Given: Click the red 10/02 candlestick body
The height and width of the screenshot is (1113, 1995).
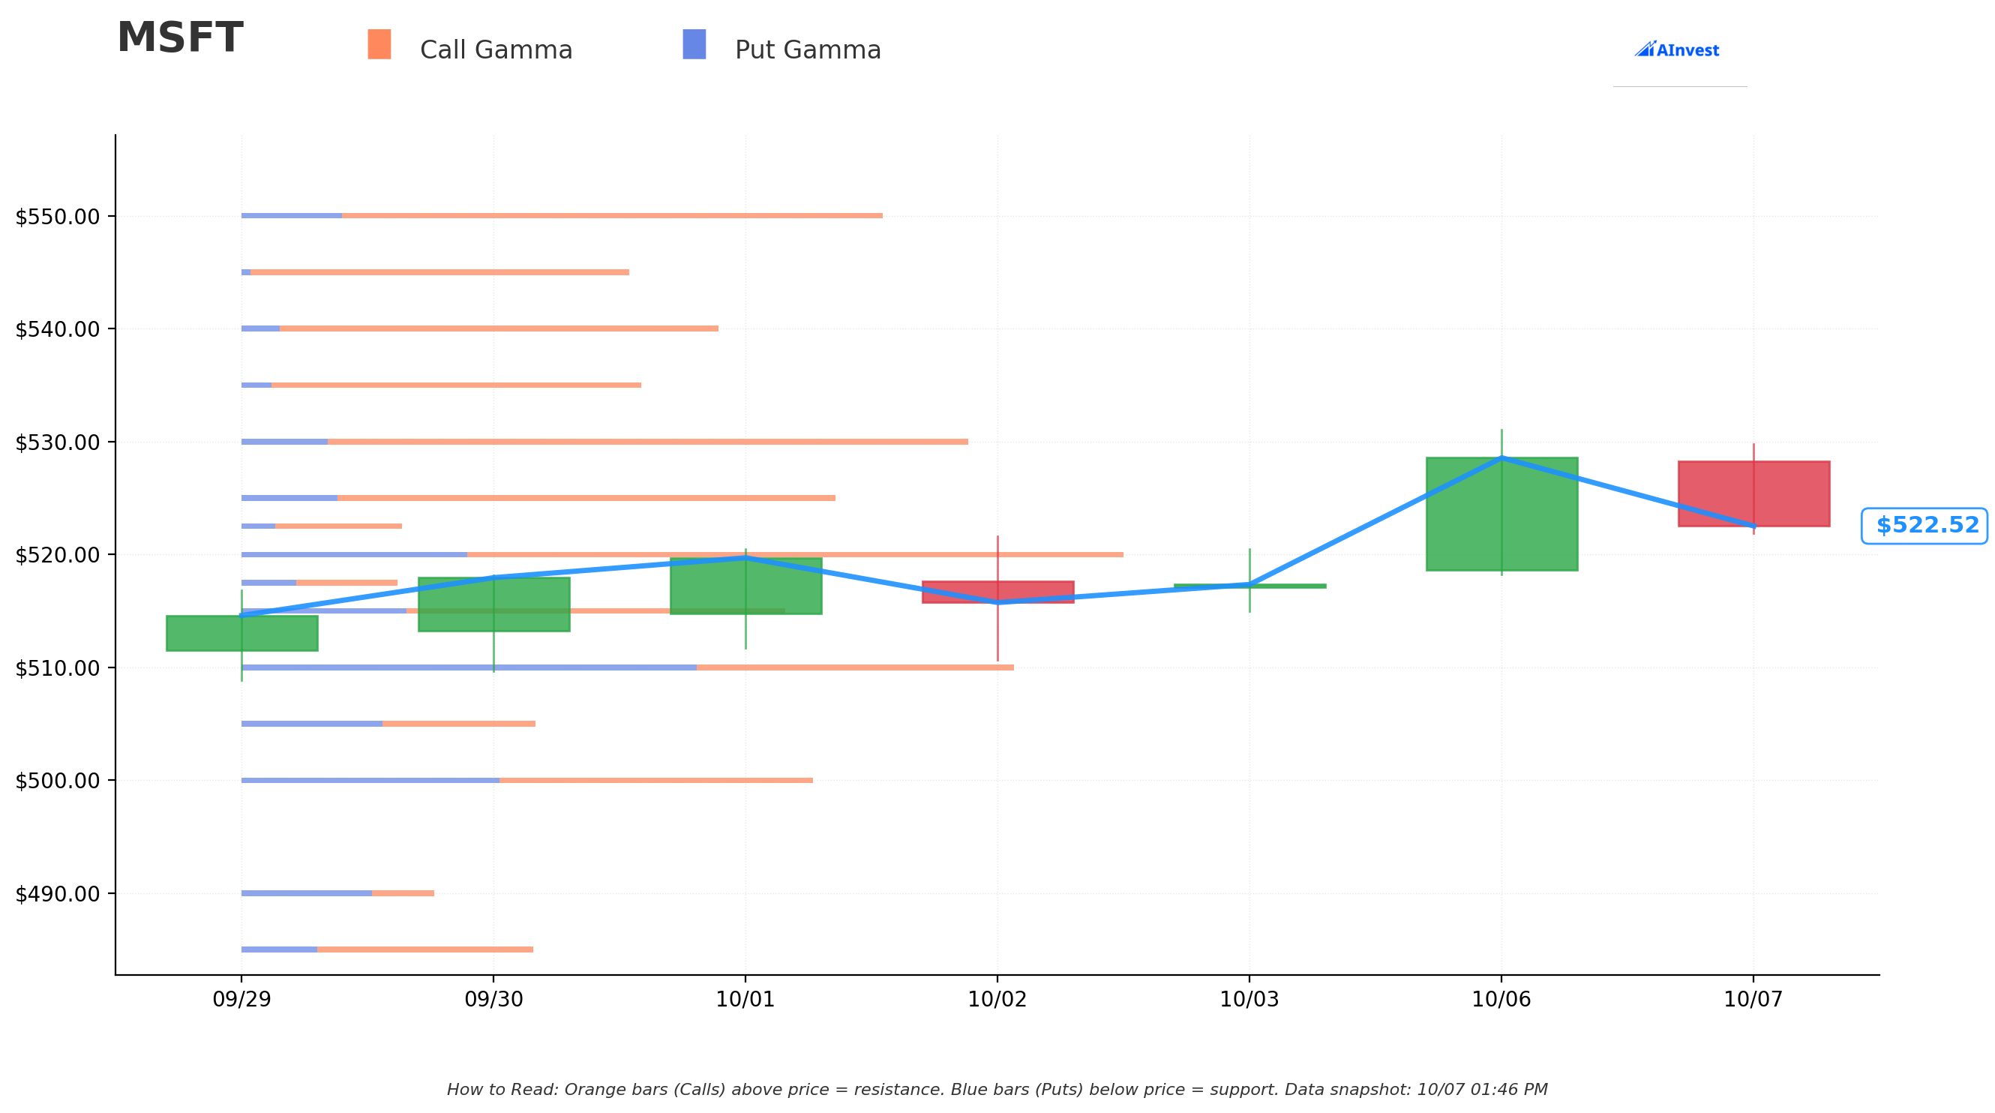Looking at the screenshot, I should tap(997, 592).
